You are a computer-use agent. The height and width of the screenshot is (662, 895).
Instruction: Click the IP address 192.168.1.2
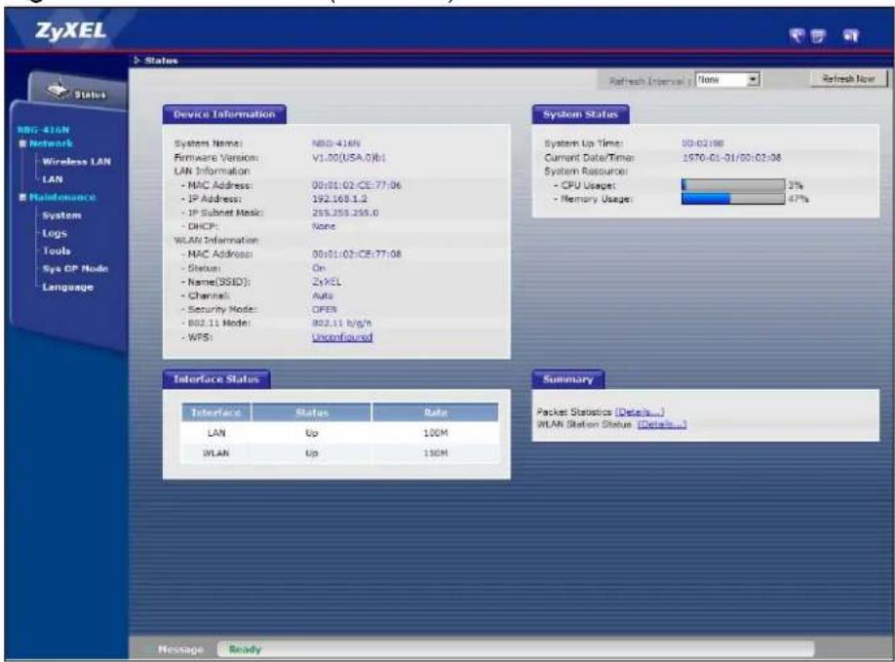point(339,199)
